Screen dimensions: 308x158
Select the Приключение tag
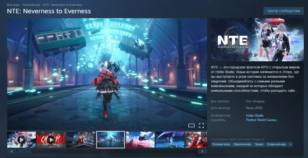(x=242, y=144)
